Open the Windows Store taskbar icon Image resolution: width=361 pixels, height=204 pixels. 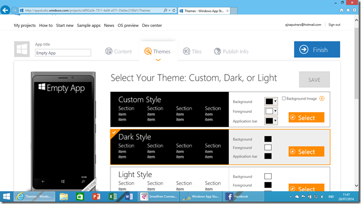click(80, 197)
